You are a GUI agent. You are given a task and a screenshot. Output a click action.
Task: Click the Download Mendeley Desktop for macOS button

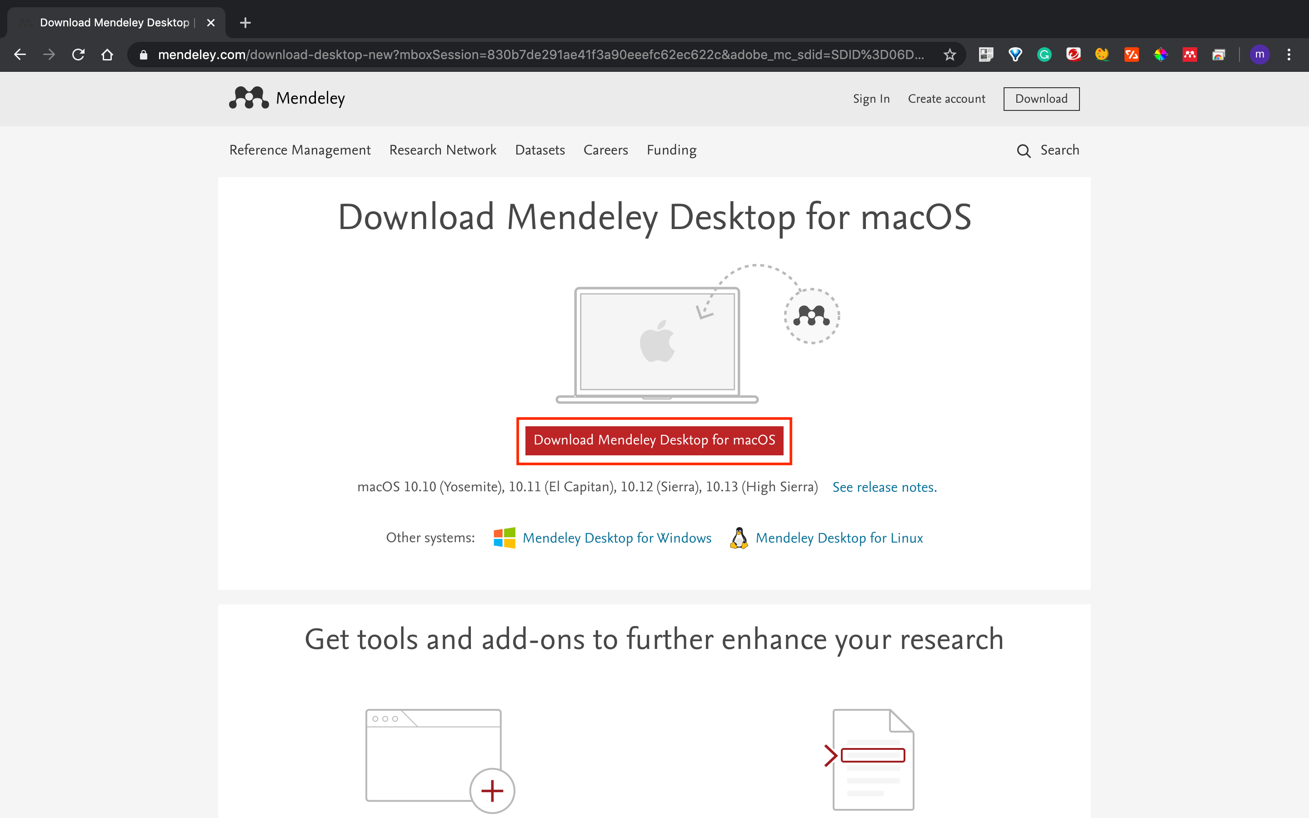[654, 440]
